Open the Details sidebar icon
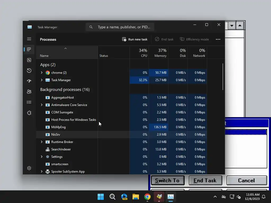 coord(29,102)
